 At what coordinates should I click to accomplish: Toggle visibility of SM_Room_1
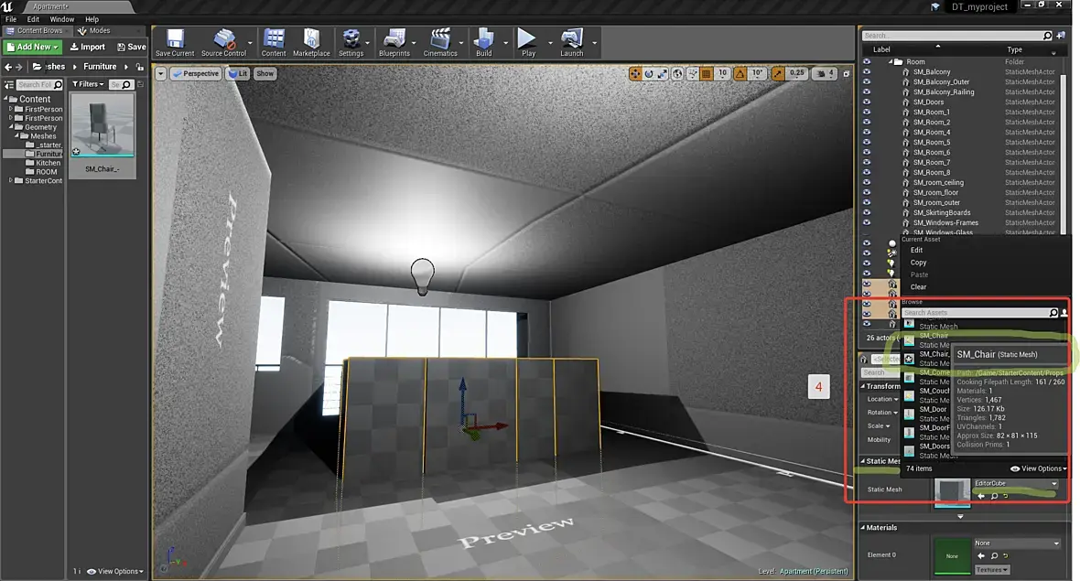867,112
